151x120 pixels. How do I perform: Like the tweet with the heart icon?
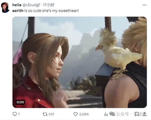[x=75, y=114]
